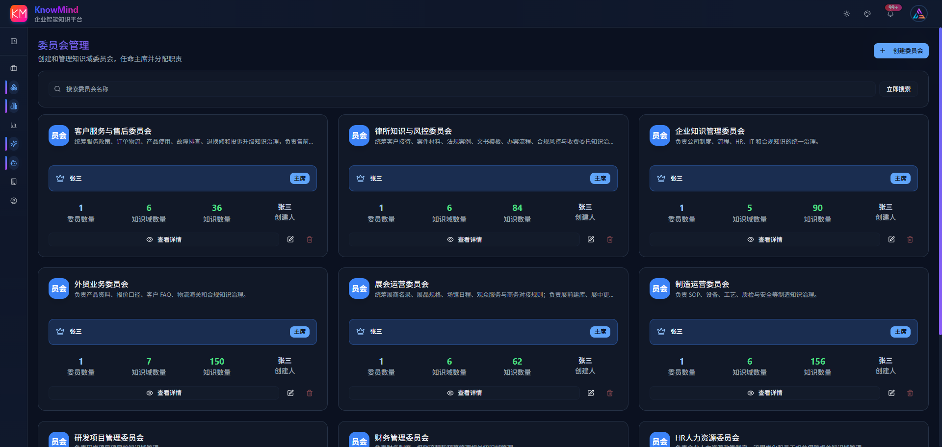Click the 制造运营委员会 title
The height and width of the screenshot is (447, 942).
click(x=702, y=284)
